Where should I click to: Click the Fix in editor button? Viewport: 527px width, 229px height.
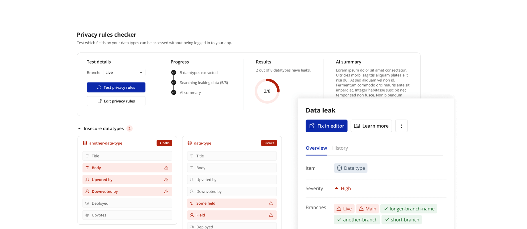click(327, 126)
